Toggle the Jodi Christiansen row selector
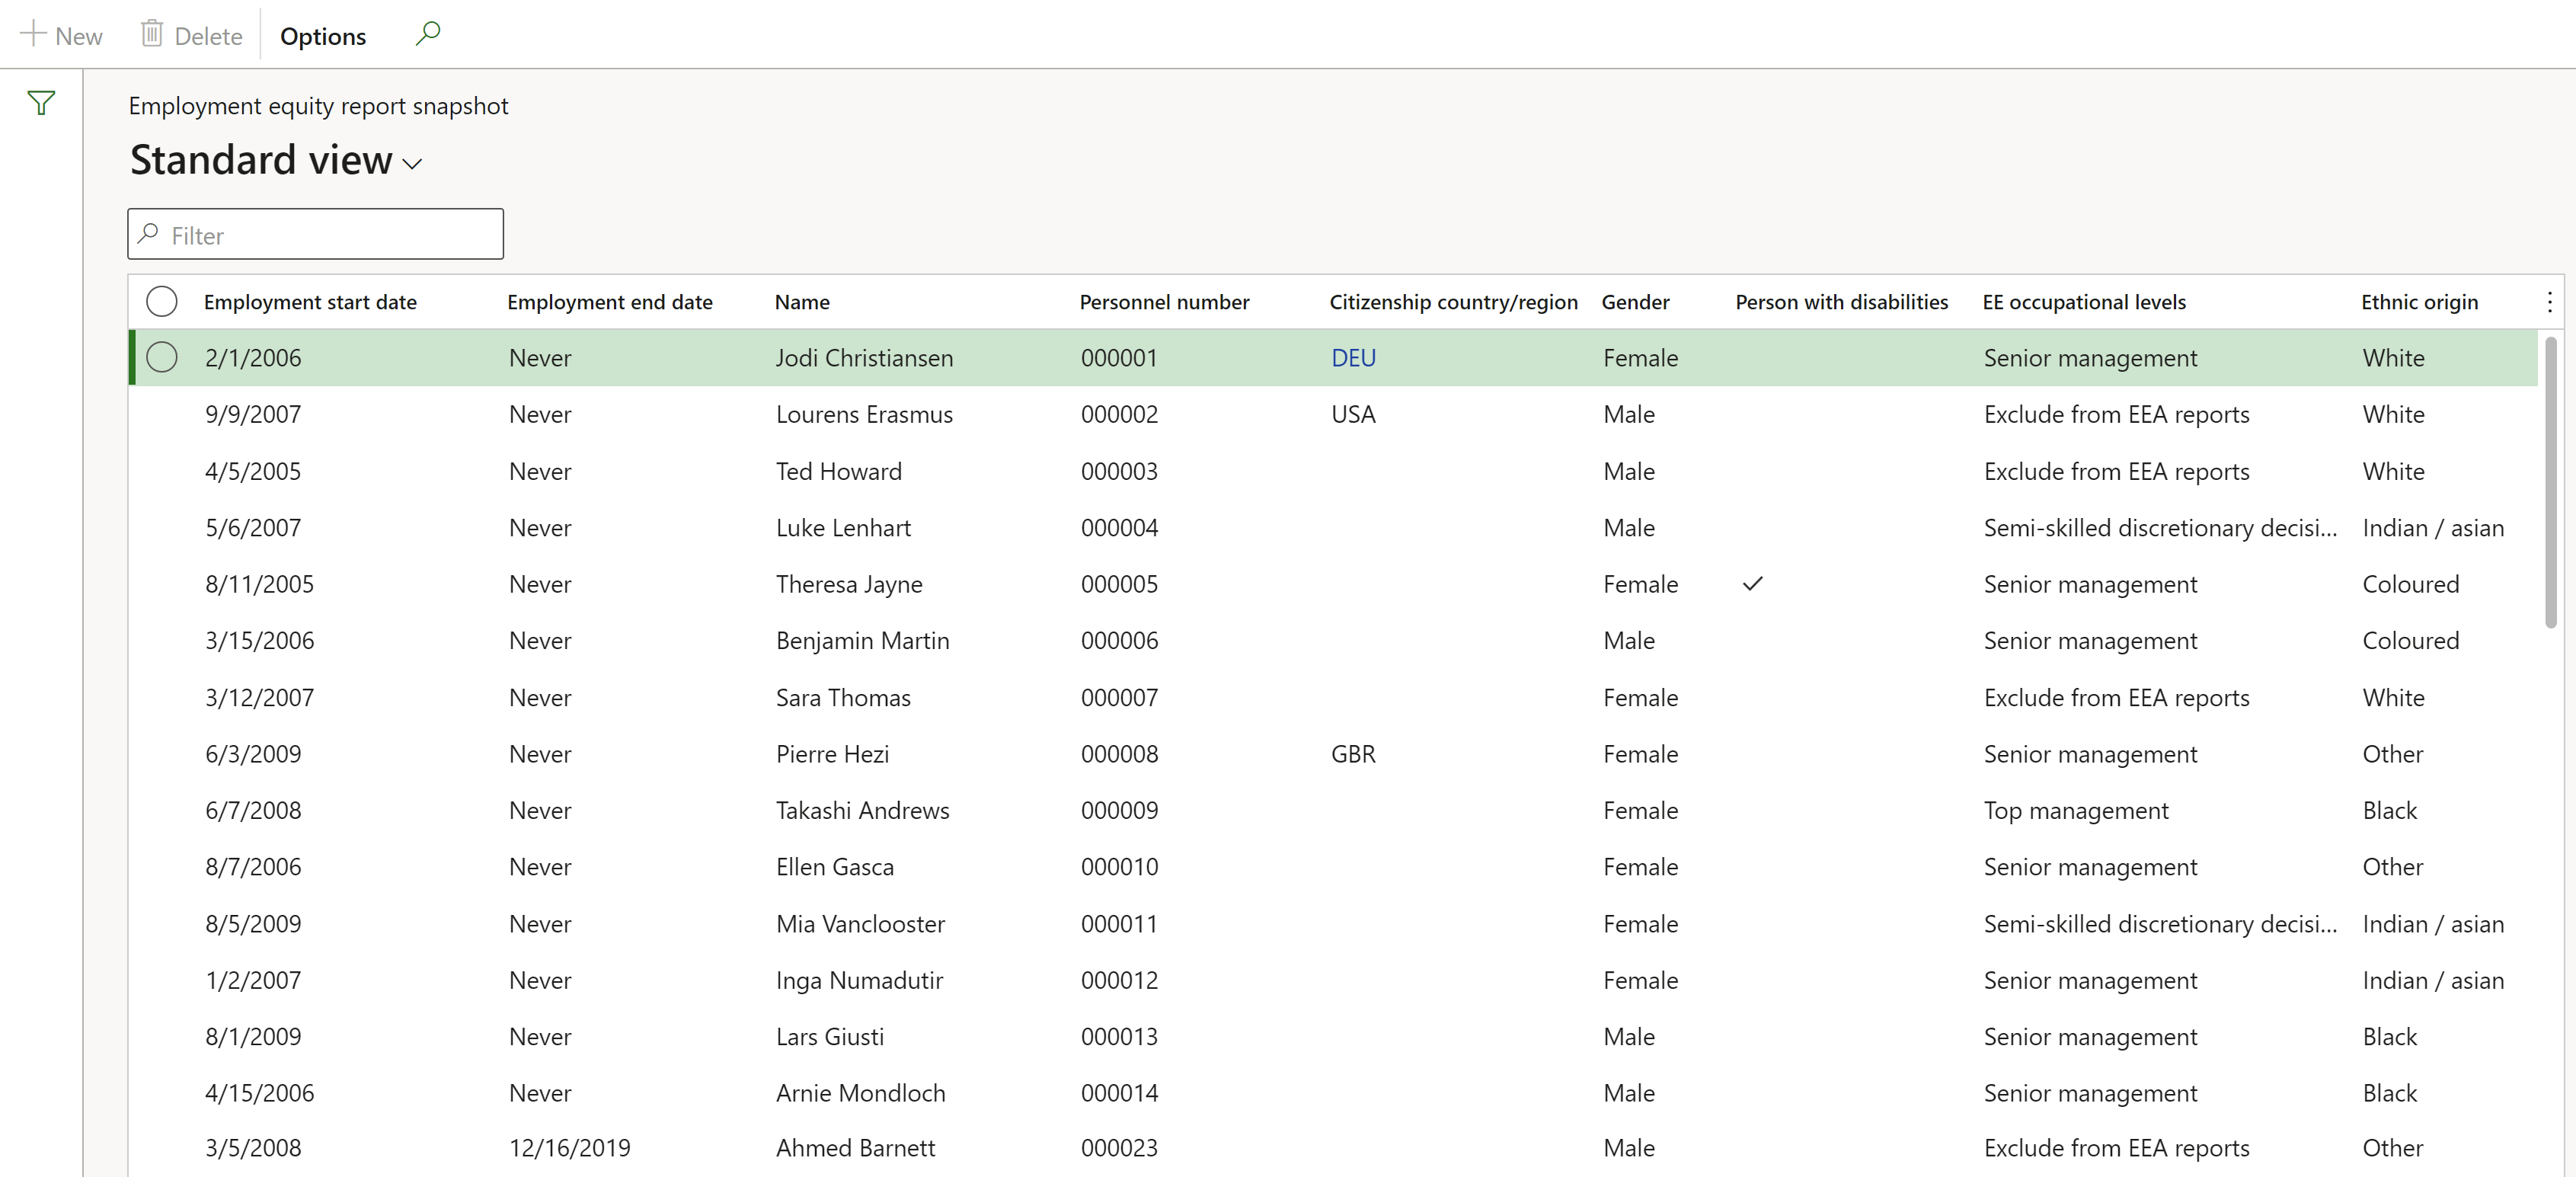Viewport: 2576px width, 1177px height. pos(162,358)
